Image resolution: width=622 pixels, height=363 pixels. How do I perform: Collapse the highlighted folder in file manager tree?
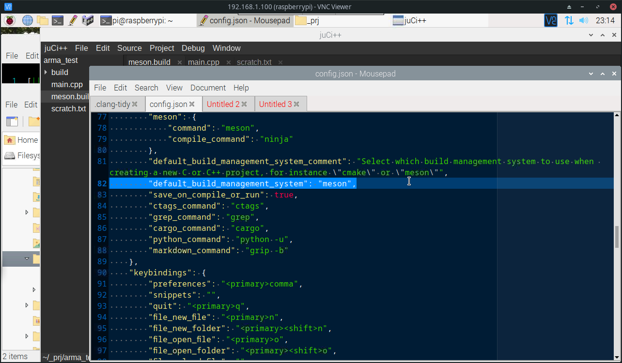coord(27,259)
